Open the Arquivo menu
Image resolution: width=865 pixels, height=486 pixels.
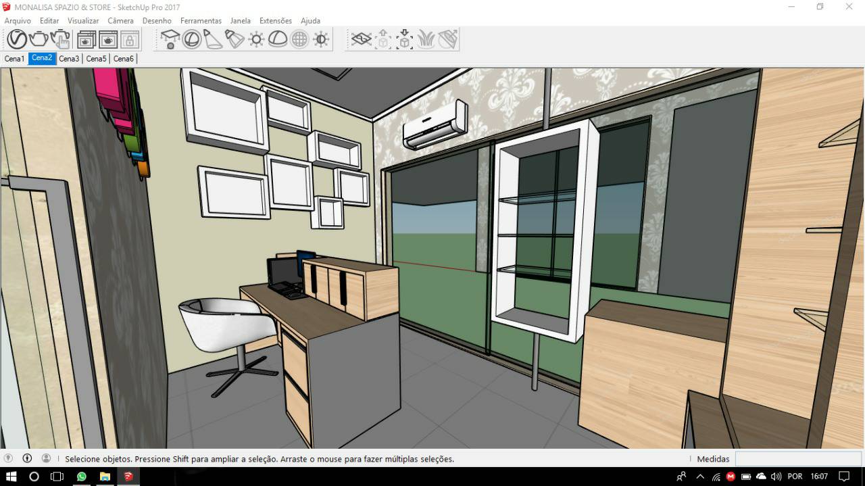[18, 21]
